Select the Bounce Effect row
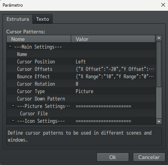 point(81,76)
